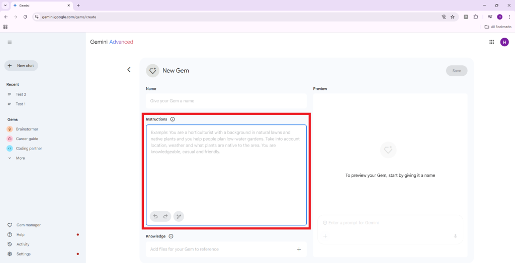Undo the instructions edit
Viewport: 515px width, 263px height.
coord(156,216)
